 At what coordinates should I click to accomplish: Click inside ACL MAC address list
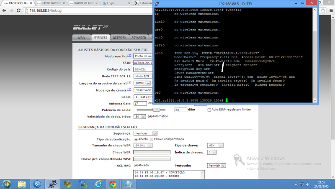pyautogui.click(x=169, y=174)
